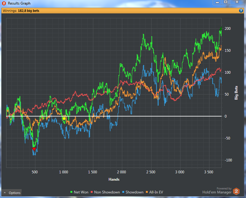Click the orange All-In EV color square

pos(147,192)
